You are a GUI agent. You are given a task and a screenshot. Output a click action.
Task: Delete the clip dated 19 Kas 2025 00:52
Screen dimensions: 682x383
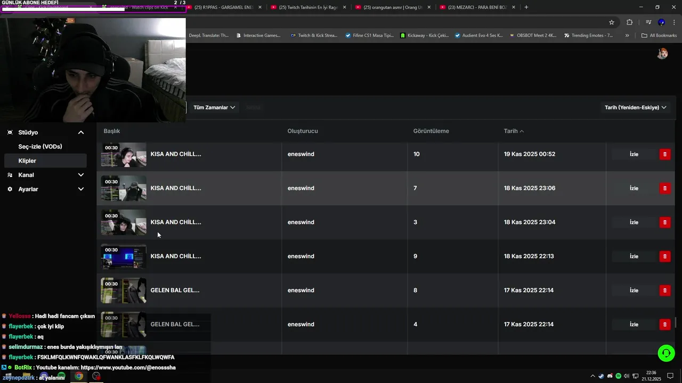[664, 154]
